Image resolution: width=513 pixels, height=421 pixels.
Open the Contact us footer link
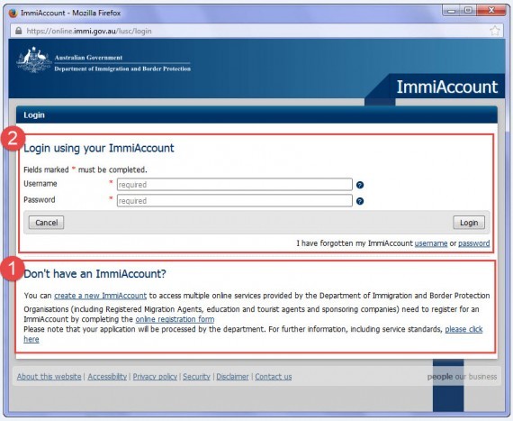coord(274,377)
